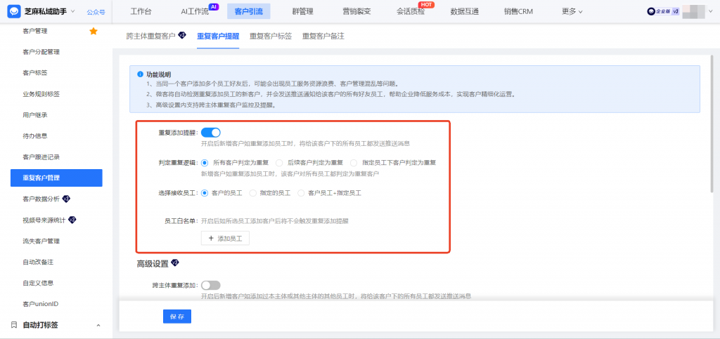This screenshot has width=720, height=339.
Task: Enable the 跨主体重复添加 switch
Action: pos(211,285)
